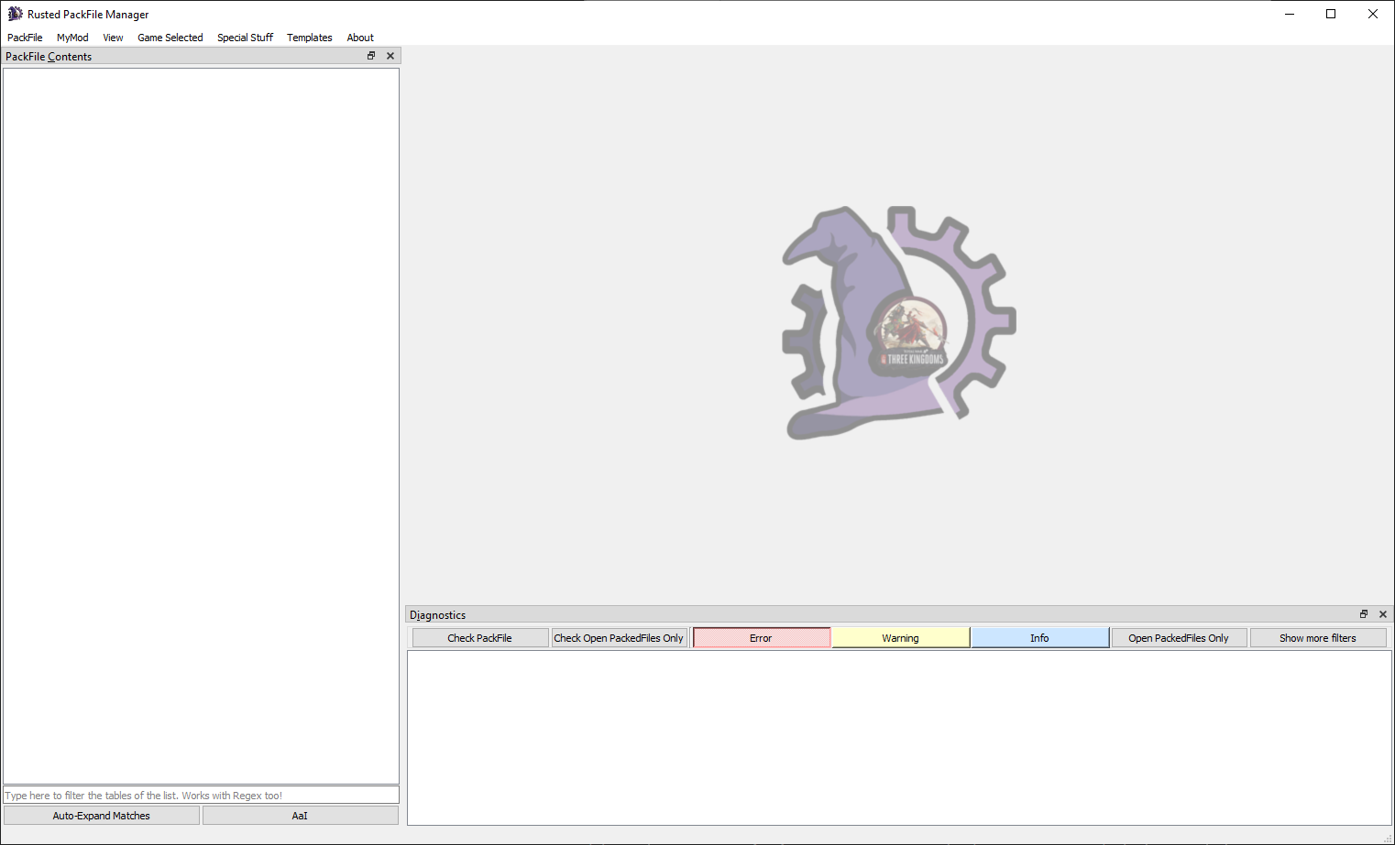Focus the tree filter text field
This screenshot has height=845, width=1395.
[202, 796]
